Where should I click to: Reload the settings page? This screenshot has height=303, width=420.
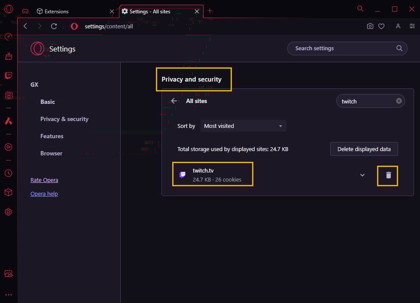pos(54,26)
